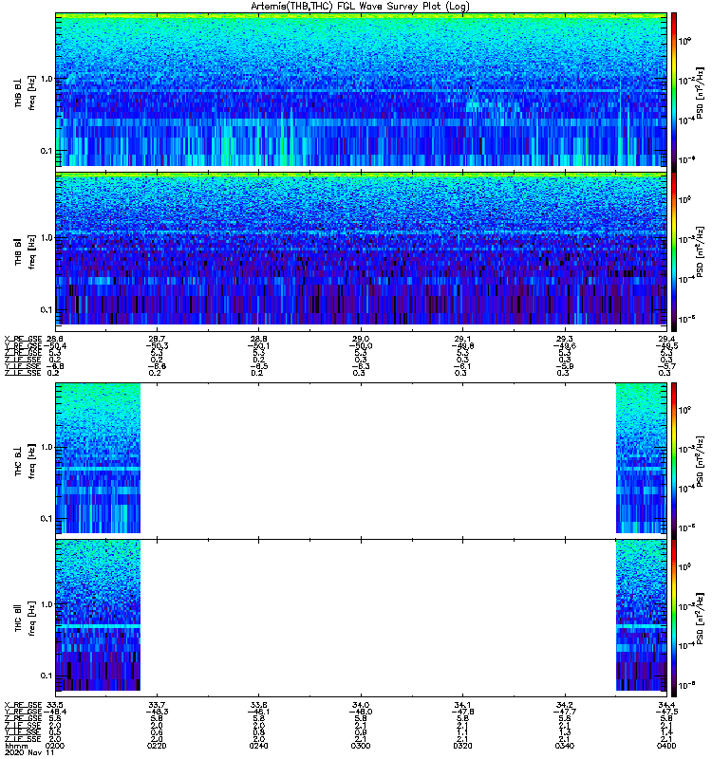712x759 pixels.
Task: Click the PSD [nT²/Hz] label of THB B-parallel panel
Action: coord(701,251)
